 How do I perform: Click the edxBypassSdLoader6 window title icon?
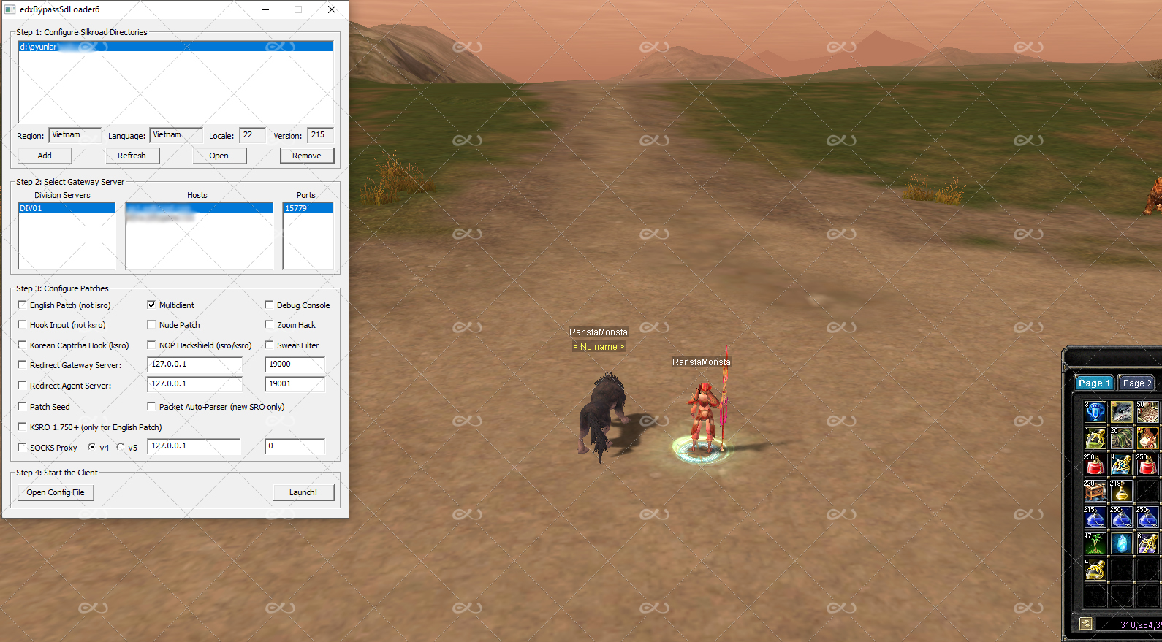click(x=10, y=9)
